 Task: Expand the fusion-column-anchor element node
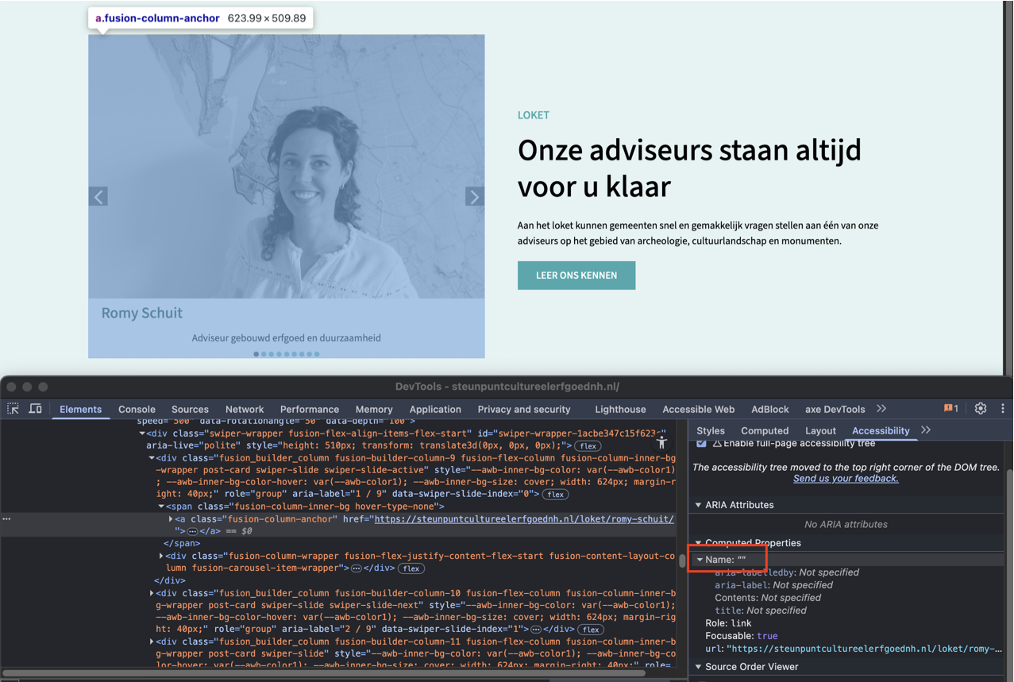[x=171, y=519]
